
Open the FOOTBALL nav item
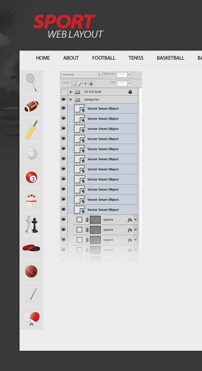(104, 58)
